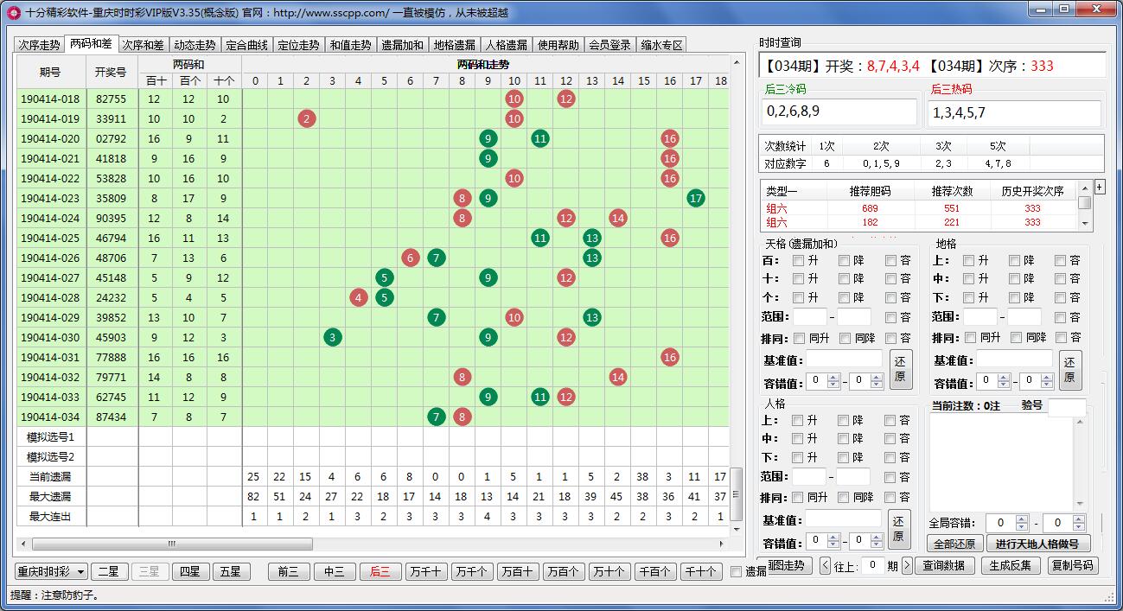Click the 全部还原 button
Image resolution: width=1123 pixels, height=611 pixels.
957,544
